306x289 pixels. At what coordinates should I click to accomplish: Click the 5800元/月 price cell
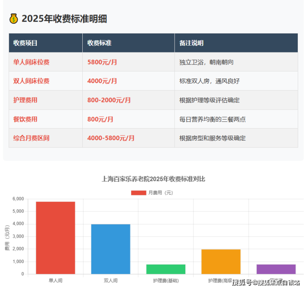(x=102, y=62)
